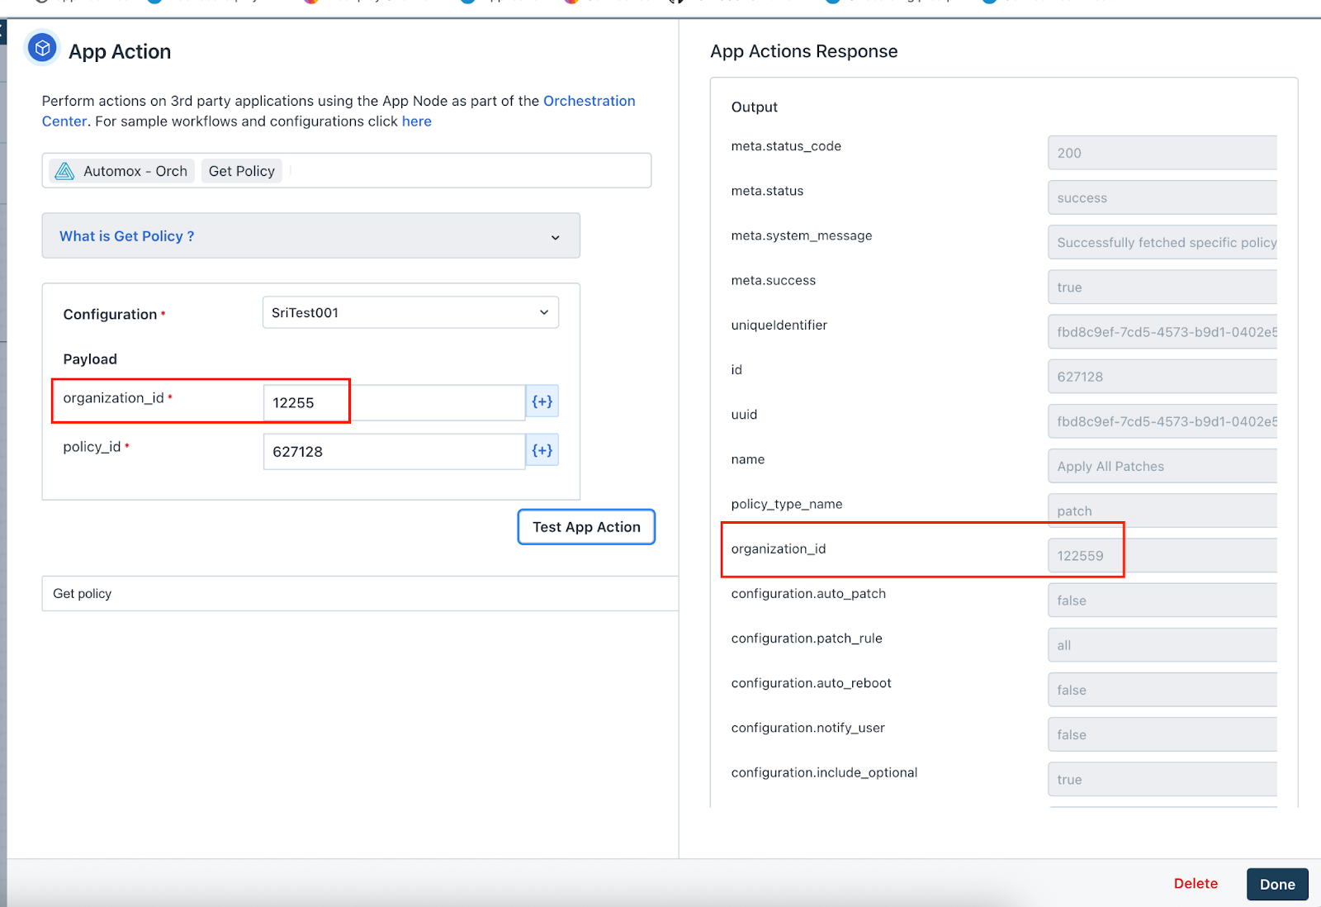Select the Automox - Orch app chip
Image resolution: width=1321 pixels, height=907 pixels.
pos(121,171)
